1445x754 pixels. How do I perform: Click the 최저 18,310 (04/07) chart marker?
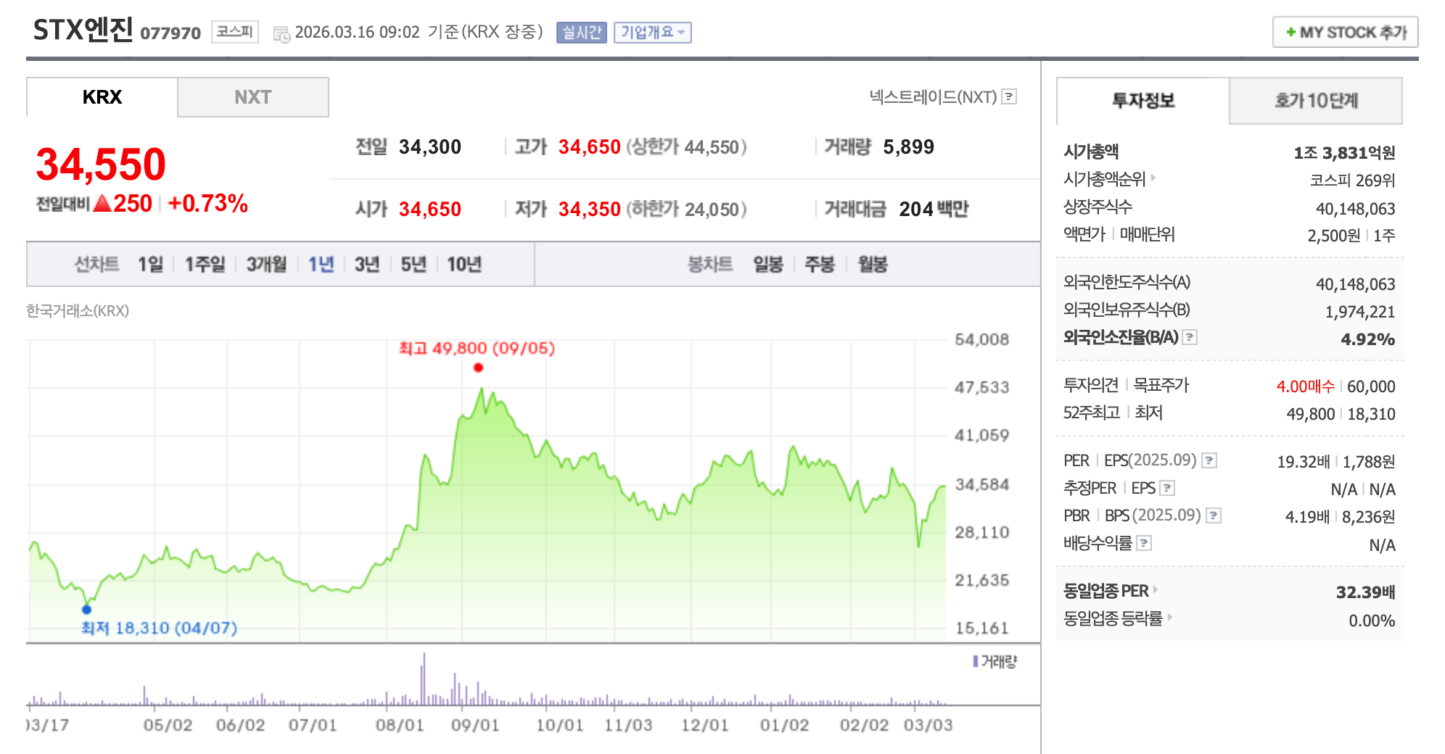[x=87, y=609]
